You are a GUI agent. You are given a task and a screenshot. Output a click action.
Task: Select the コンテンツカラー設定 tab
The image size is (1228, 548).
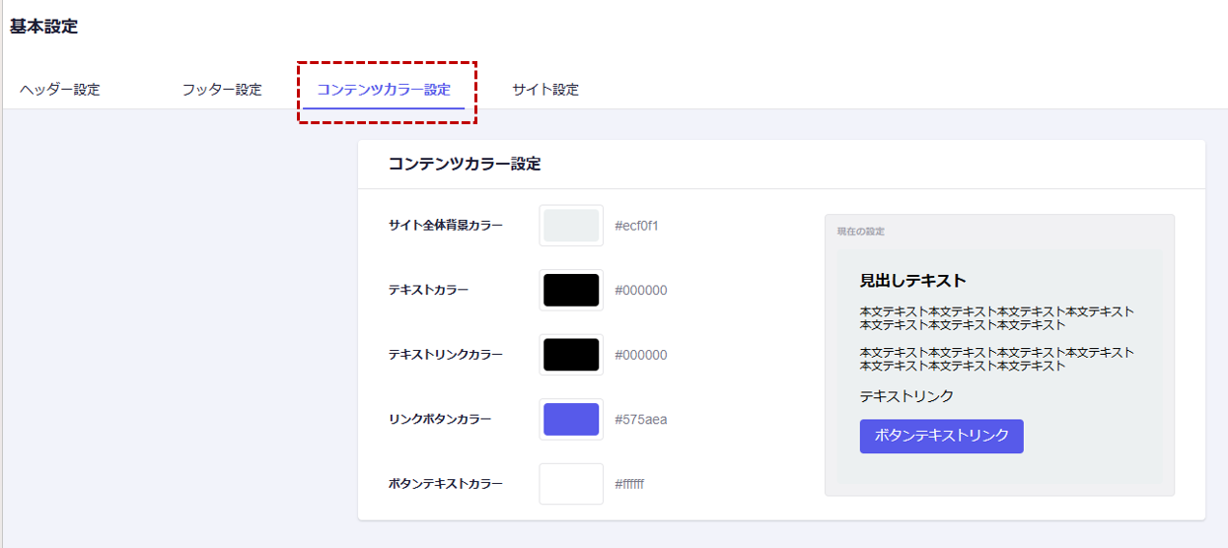(384, 90)
